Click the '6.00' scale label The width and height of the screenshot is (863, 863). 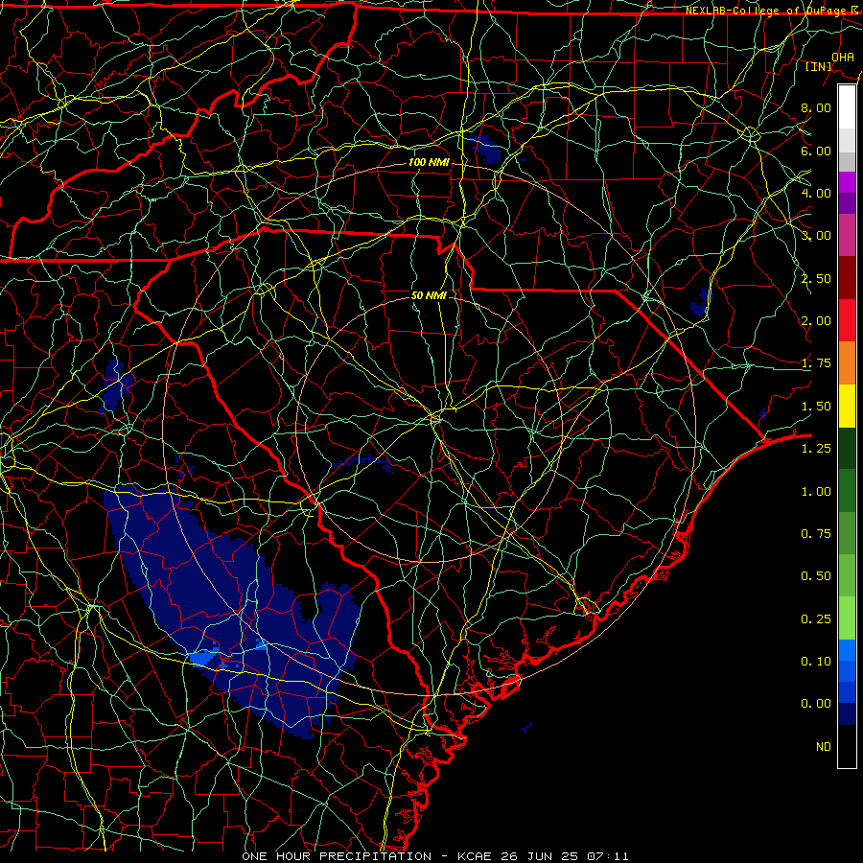[x=816, y=151]
